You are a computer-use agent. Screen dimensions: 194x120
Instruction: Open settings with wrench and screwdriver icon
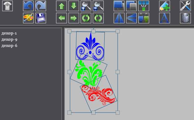[185, 6]
